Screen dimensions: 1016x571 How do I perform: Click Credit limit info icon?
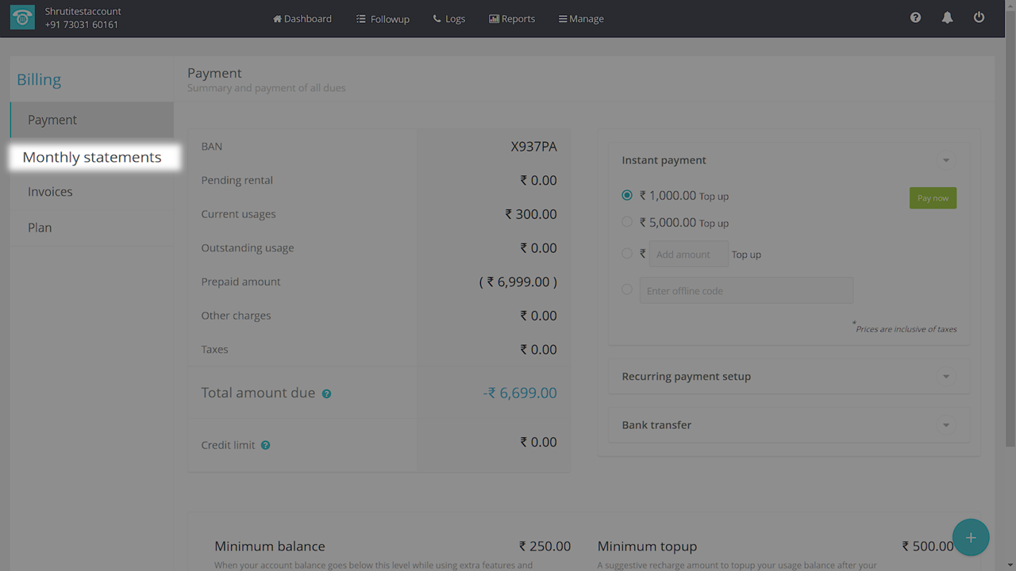[266, 446]
